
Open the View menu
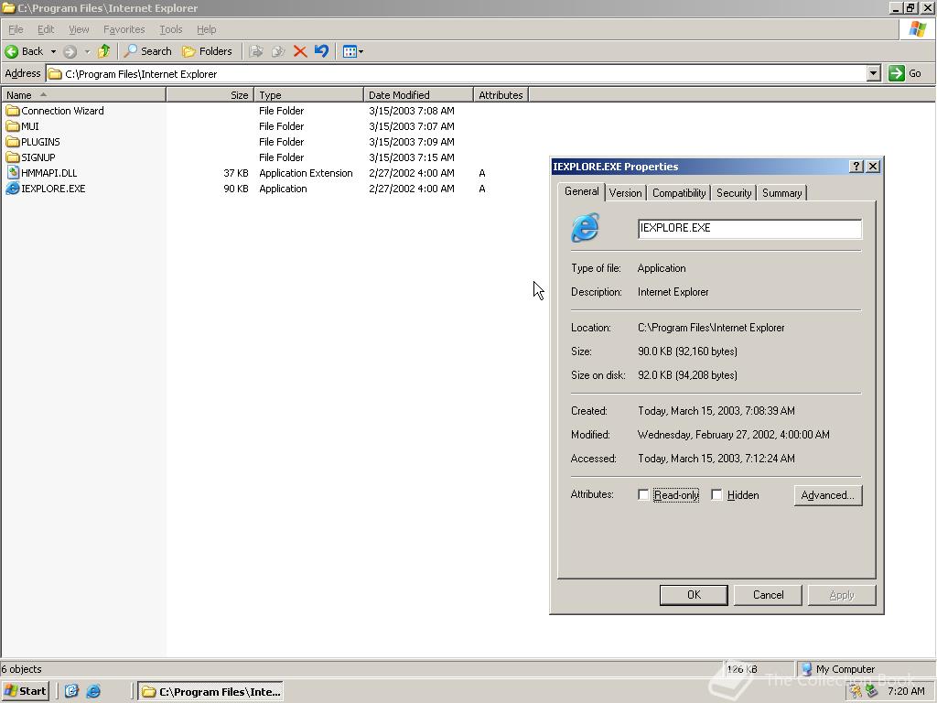pos(79,29)
